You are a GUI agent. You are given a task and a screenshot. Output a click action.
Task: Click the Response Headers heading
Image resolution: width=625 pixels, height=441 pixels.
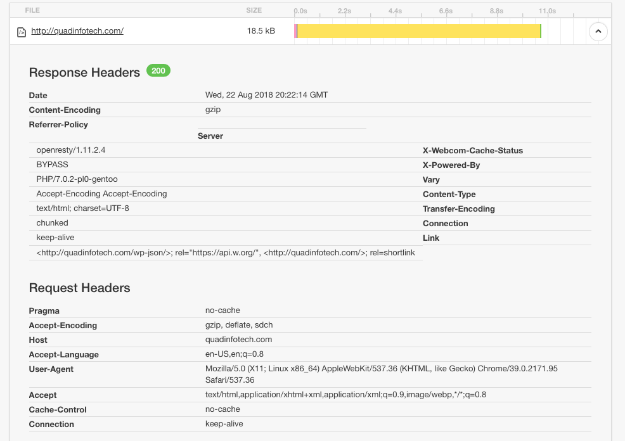[x=84, y=73]
